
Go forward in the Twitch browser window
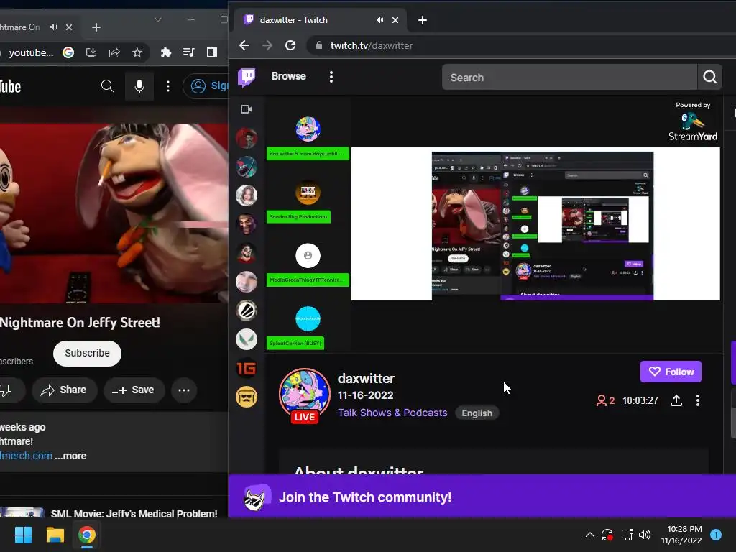point(267,45)
